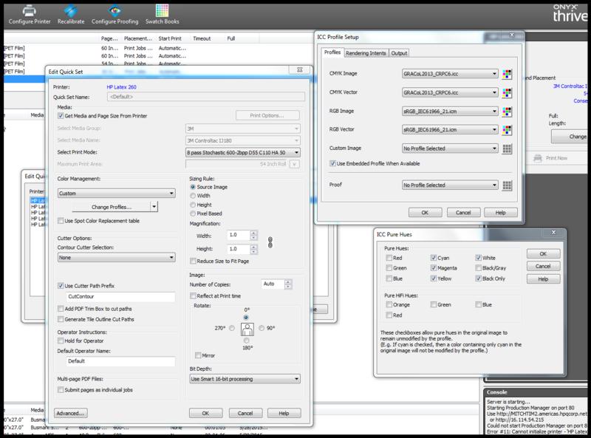
Task: Switch to Rendering Intents tab
Action: [366, 53]
